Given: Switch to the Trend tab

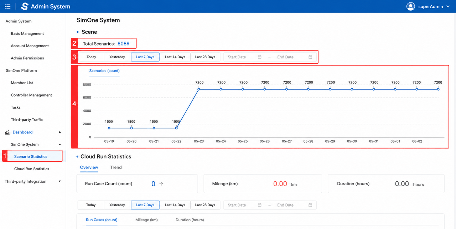Looking at the screenshot, I should [x=116, y=167].
